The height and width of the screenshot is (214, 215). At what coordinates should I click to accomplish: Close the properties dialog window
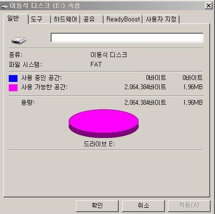(209, 6)
